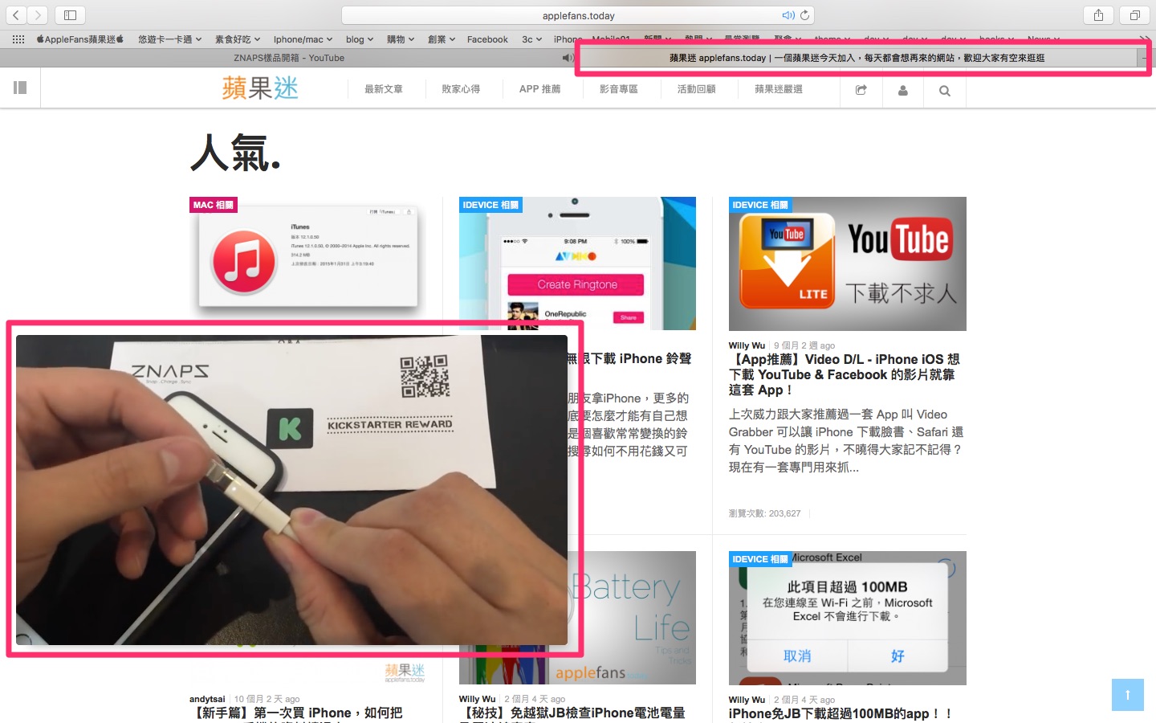Open the APP 推薦 menu item
Screen dimensions: 1156x723
pos(539,89)
